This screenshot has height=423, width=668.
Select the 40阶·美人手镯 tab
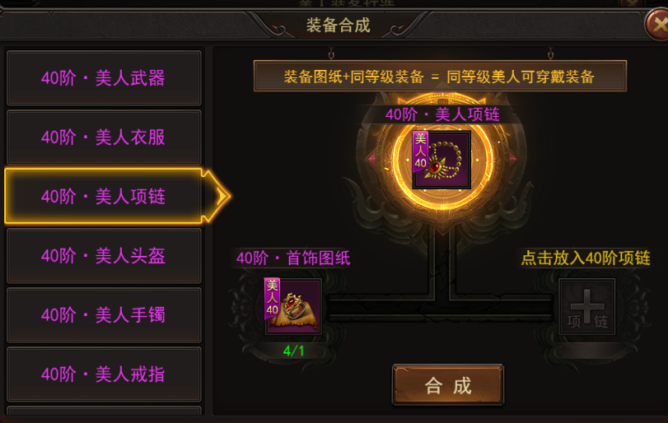[104, 315]
